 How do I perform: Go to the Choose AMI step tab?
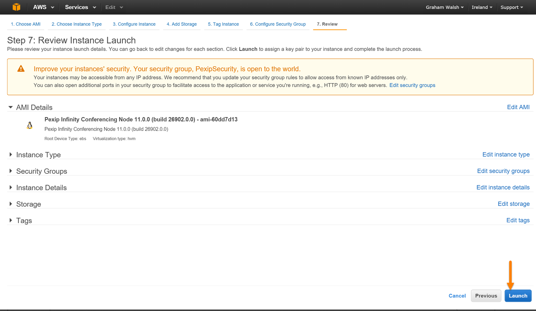pyautogui.click(x=25, y=24)
